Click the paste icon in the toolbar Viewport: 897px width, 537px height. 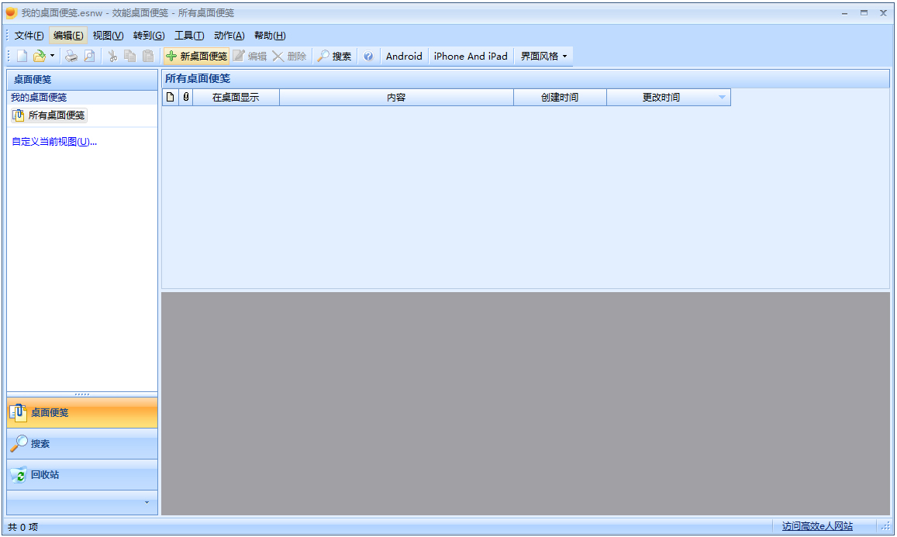(x=147, y=55)
